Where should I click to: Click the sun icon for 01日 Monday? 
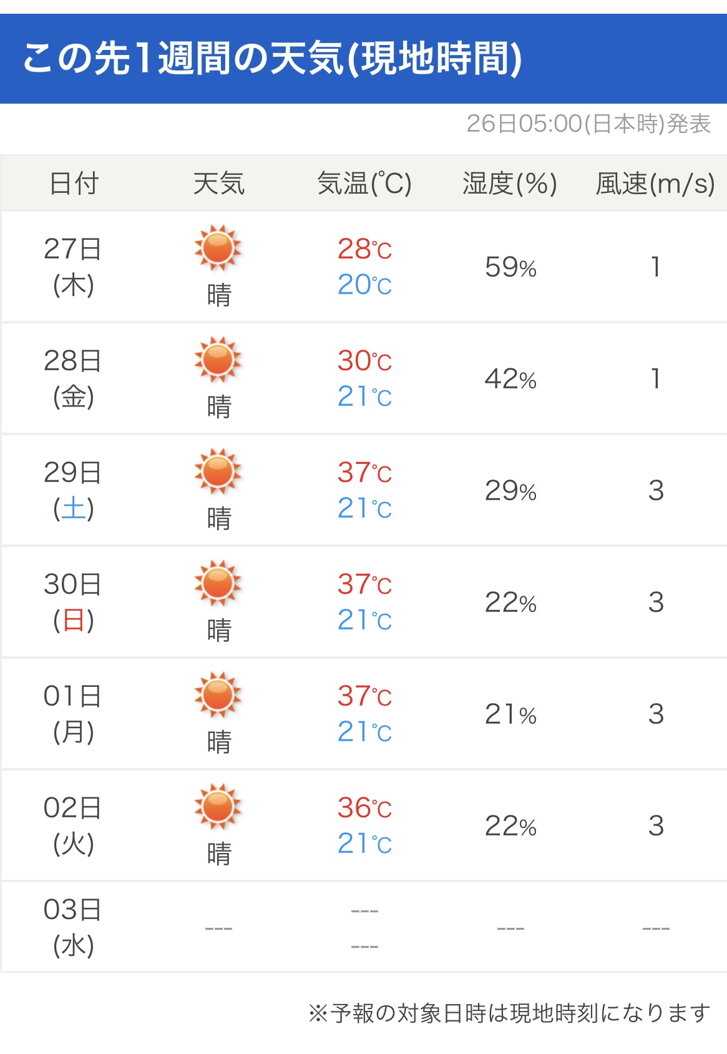218,695
